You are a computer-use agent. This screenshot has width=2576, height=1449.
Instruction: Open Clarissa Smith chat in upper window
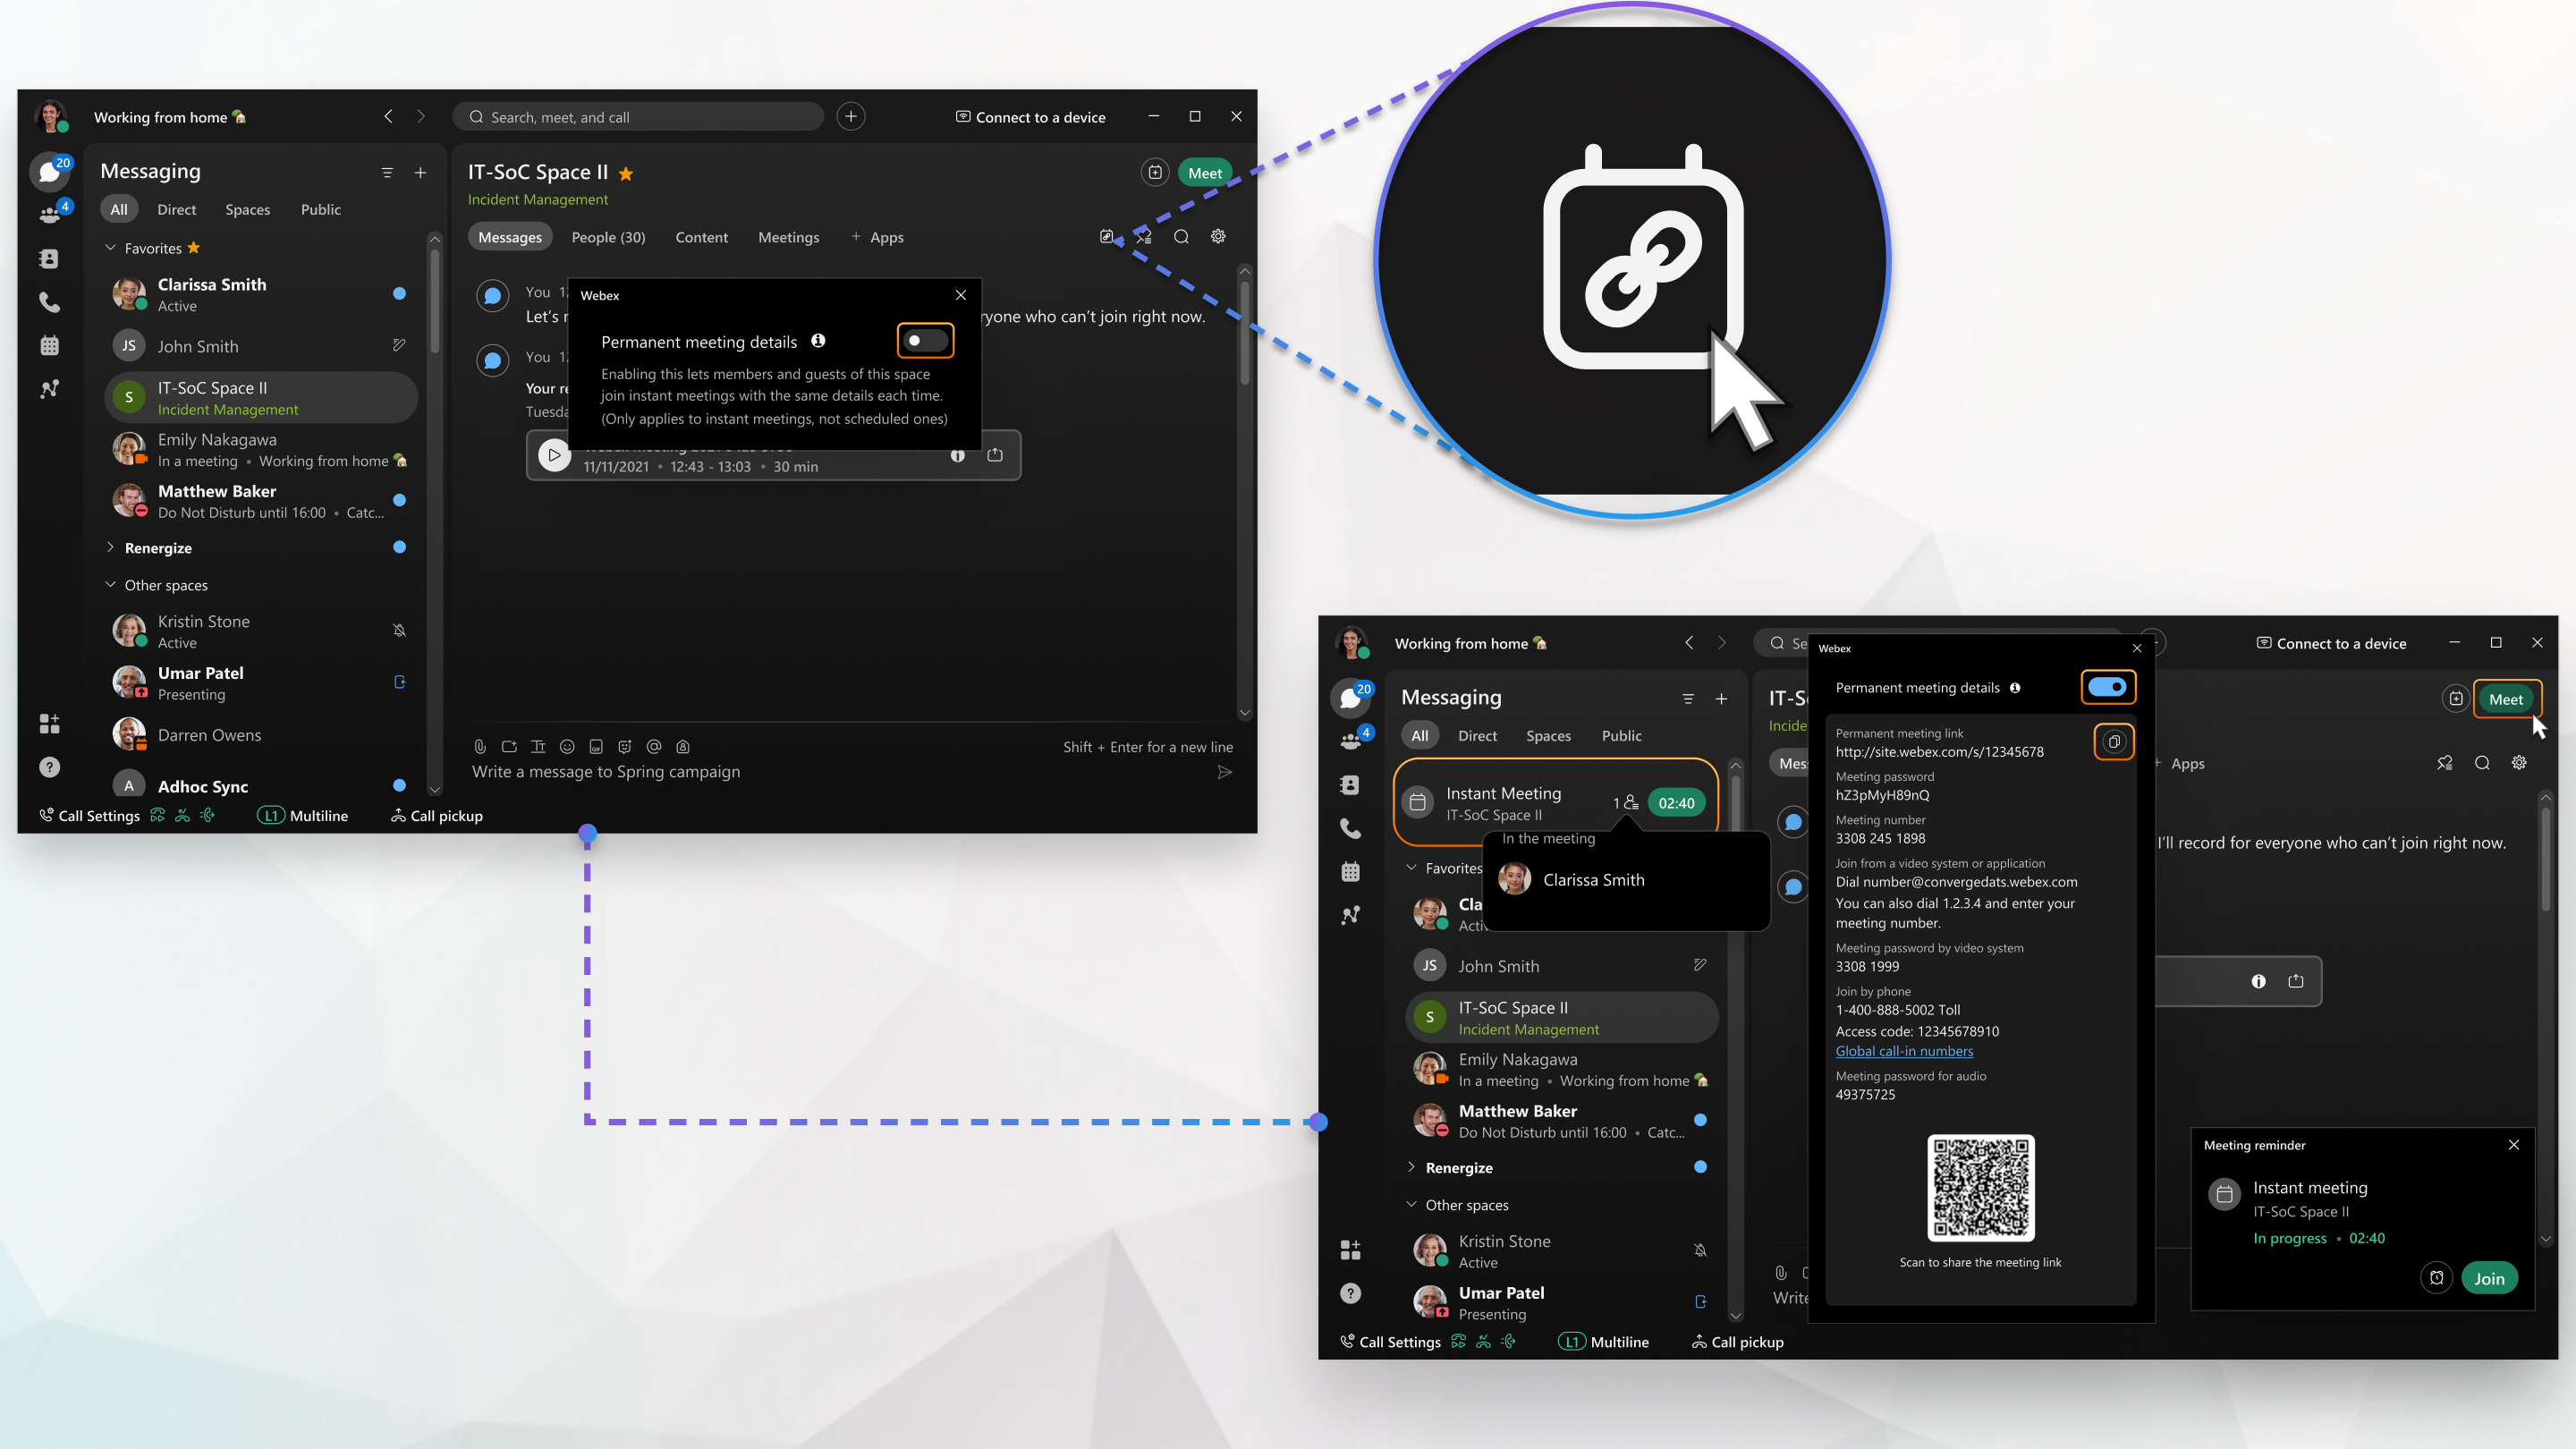pyautogui.click(x=261, y=294)
